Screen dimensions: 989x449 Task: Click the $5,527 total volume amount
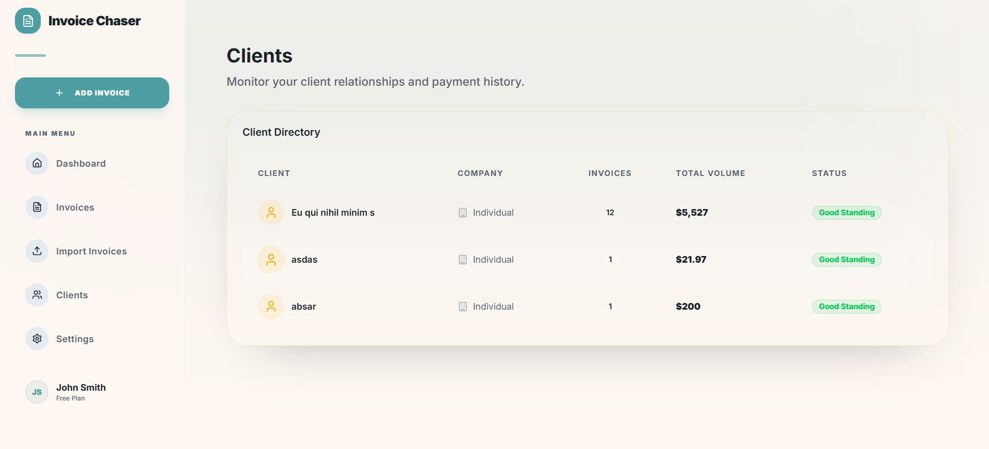(692, 213)
